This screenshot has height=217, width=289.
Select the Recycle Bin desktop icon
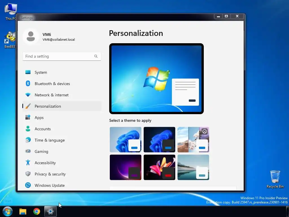tap(275, 179)
